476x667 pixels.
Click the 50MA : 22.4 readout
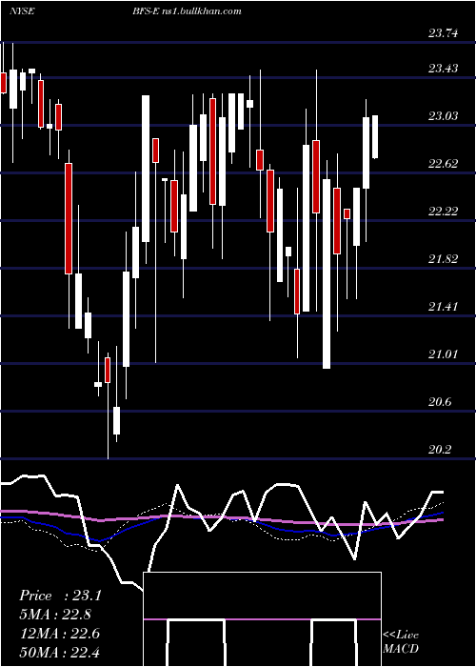coord(59,652)
